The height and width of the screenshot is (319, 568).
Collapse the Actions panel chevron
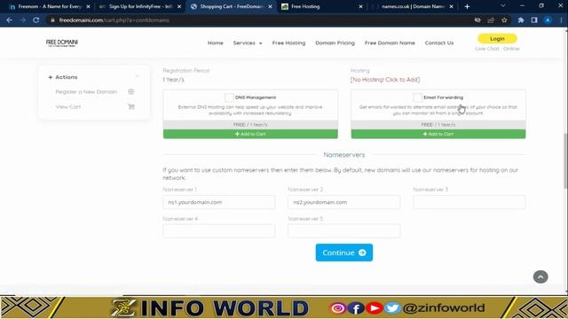point(137,77)
